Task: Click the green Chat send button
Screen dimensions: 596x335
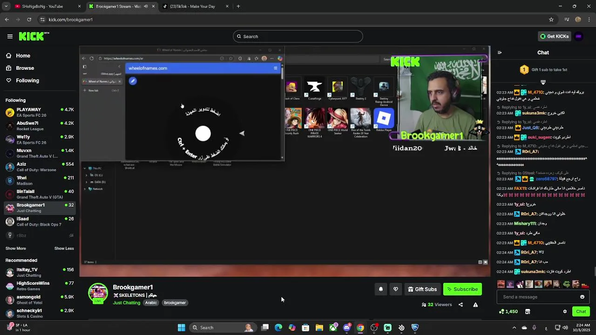Action: coord(581,311)
